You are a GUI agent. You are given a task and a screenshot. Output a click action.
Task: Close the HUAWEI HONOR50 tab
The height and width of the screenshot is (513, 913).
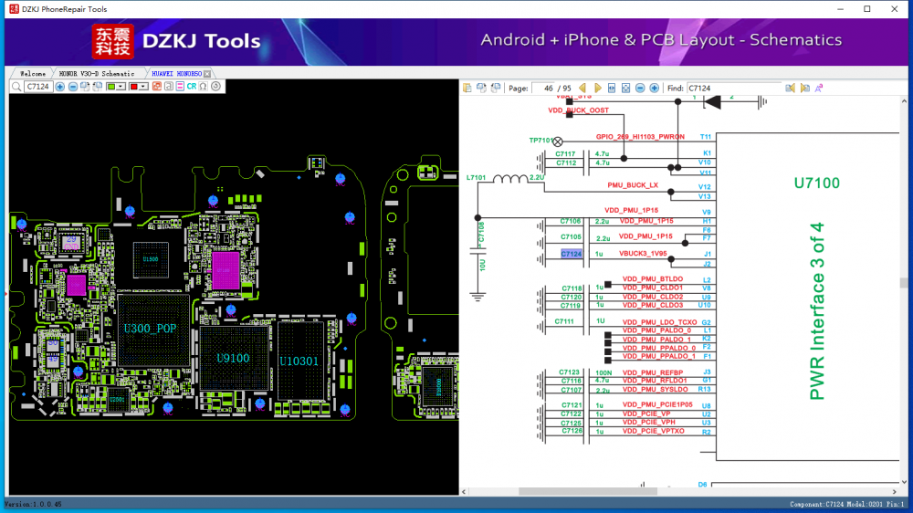pyautogui.click(x=207, y=73)
